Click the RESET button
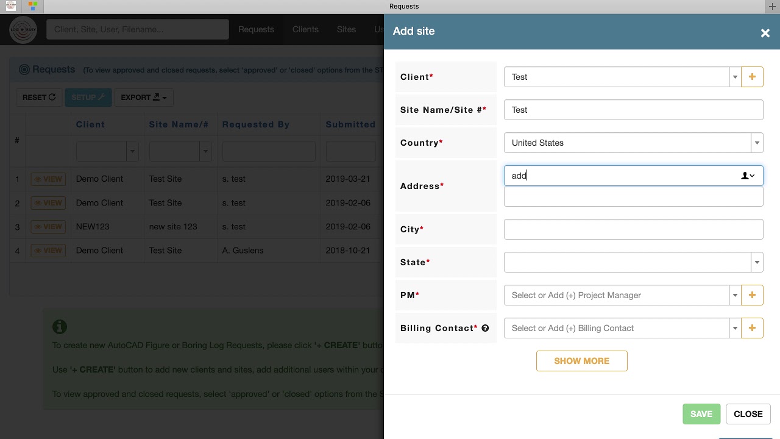Image resolution: width=780 pixels, height=439 pixels. tap(39, 98)
